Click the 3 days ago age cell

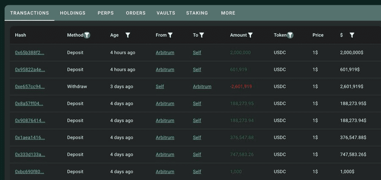pos(121,87)
